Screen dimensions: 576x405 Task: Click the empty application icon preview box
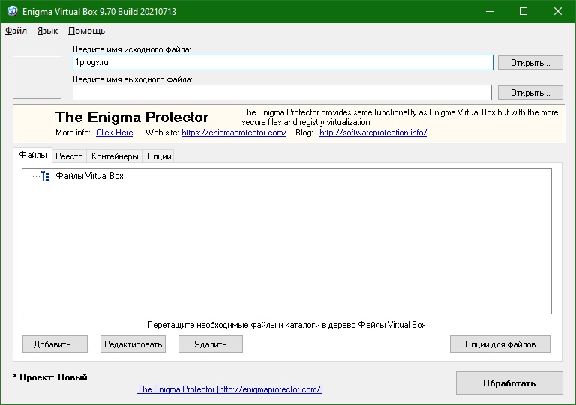[37, 77]
